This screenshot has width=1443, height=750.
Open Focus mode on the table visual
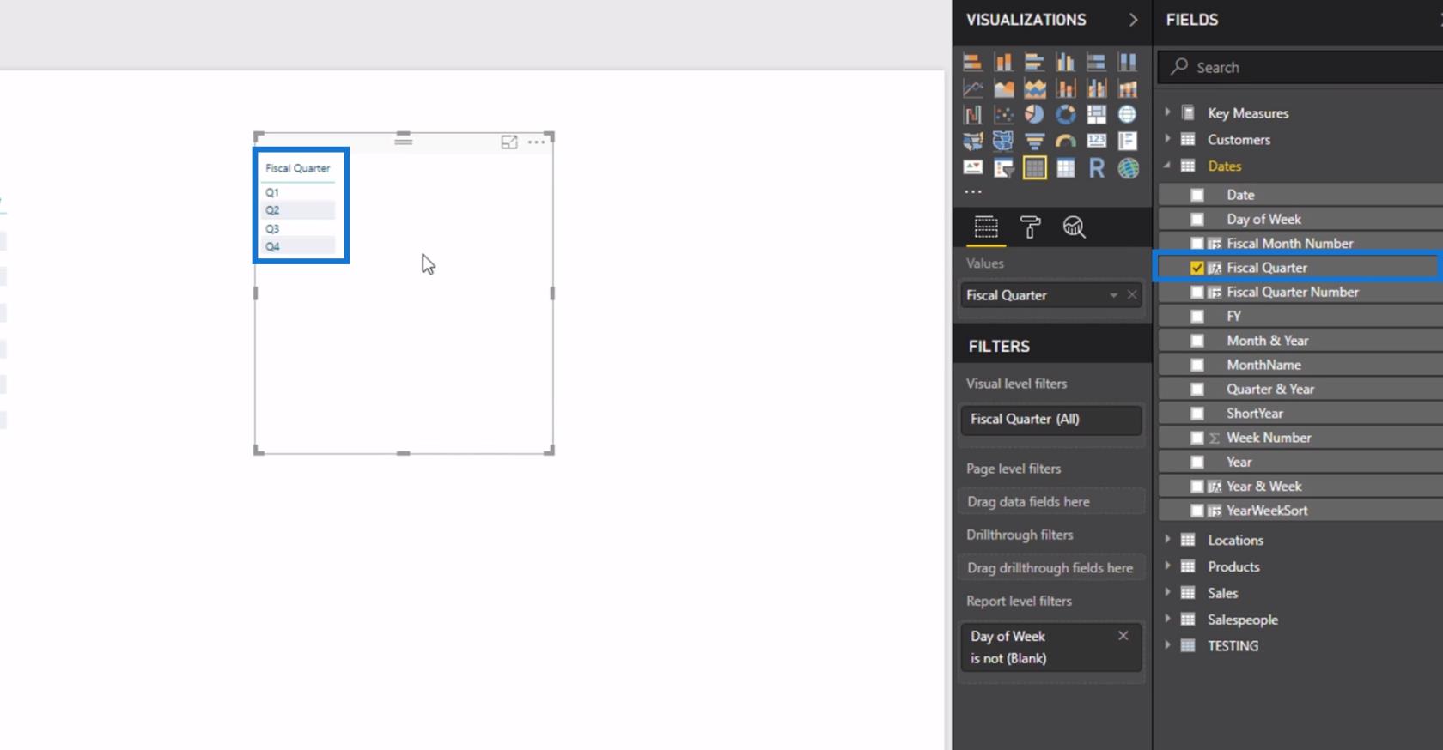click(x=509, y=142)
